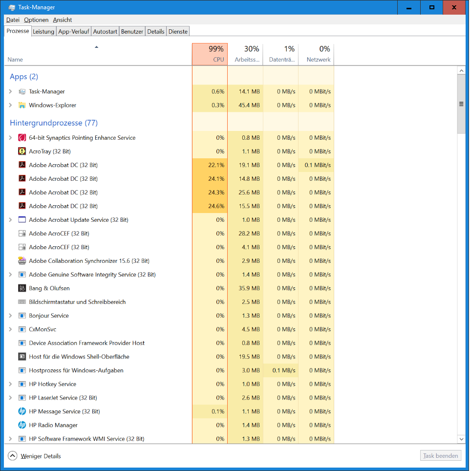The width and height of the screenshot is (471, 471).
Task: Sort by Datenträger column header
Action: click(x=280, y=54)
